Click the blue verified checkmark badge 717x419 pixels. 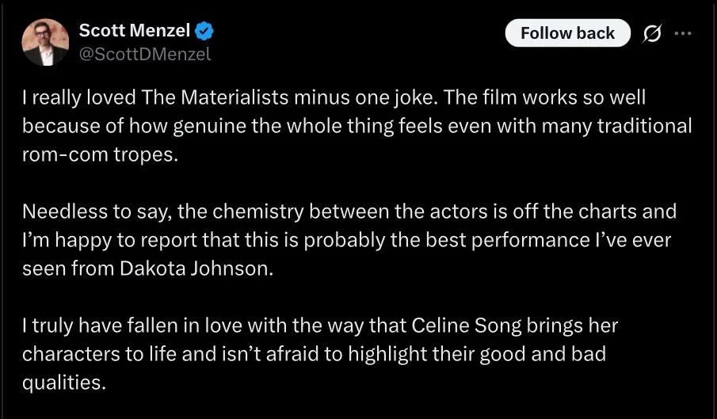pos(204,32)
